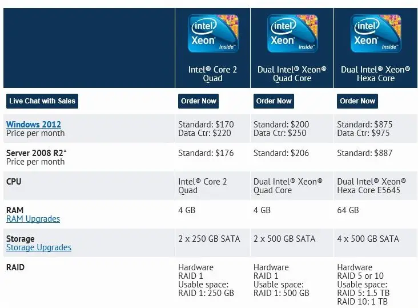Select the Standard: $170 price text
Viewport: 418px width, 308px height.
[x=206, y=124]
